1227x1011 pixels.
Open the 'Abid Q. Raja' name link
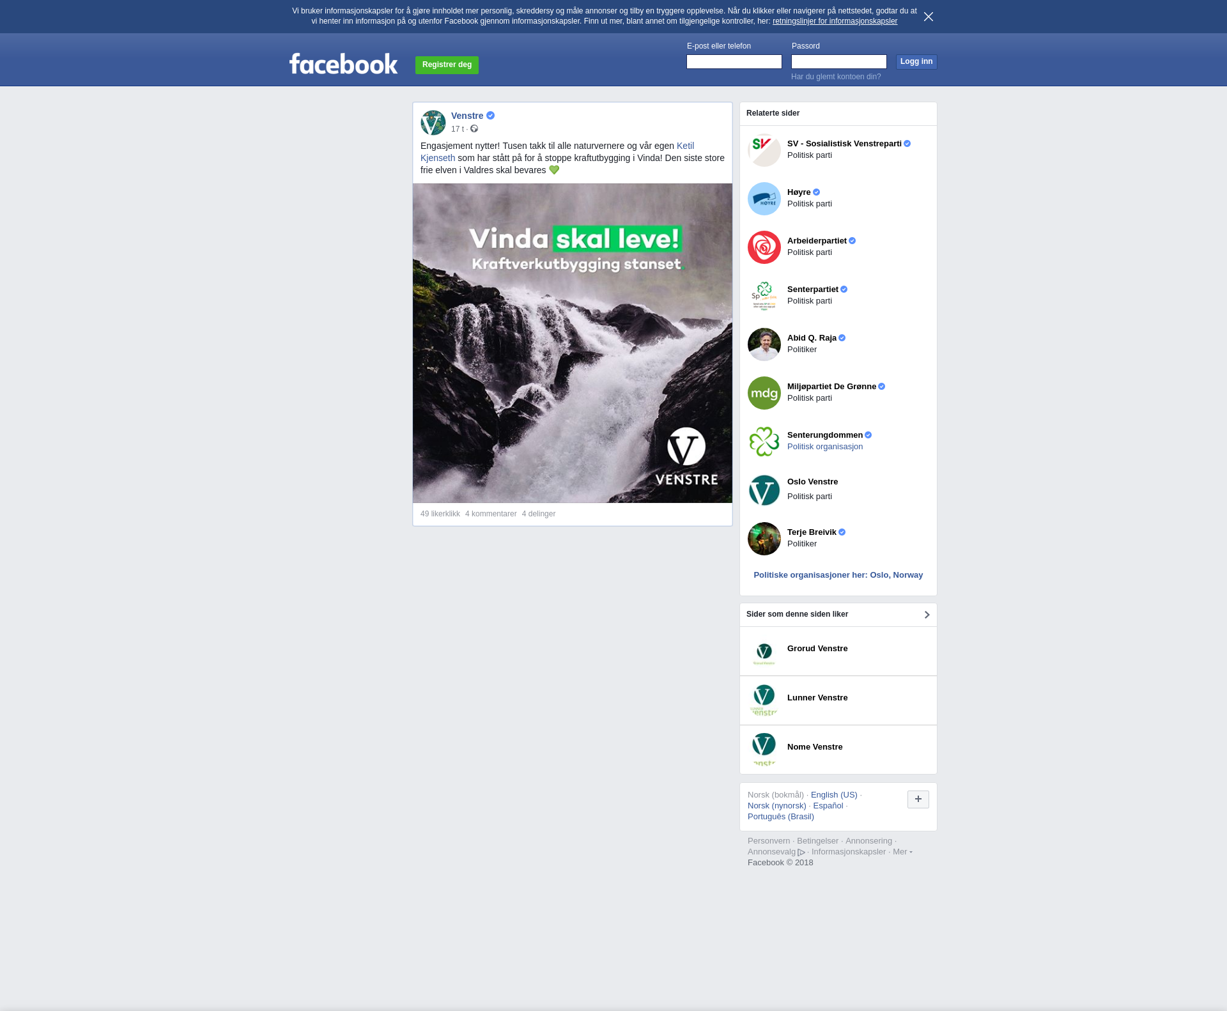point(812,338)
